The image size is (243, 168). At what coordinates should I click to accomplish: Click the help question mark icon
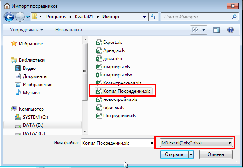click(231, 30)
